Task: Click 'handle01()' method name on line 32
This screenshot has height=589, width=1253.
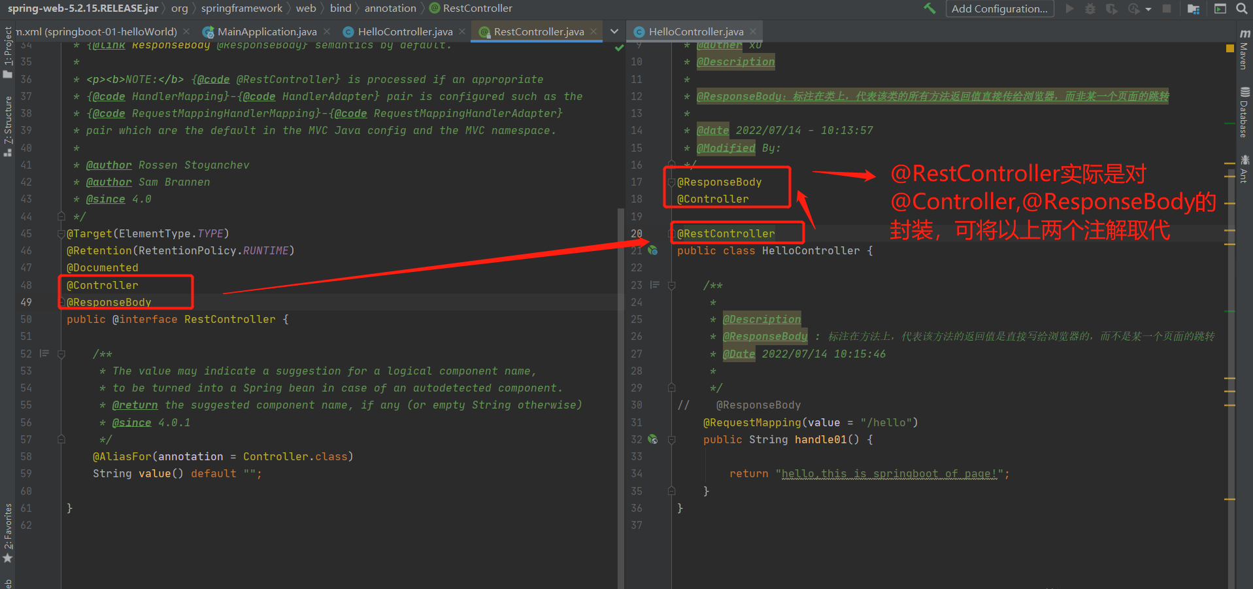Action: click(x=827, y=439)
